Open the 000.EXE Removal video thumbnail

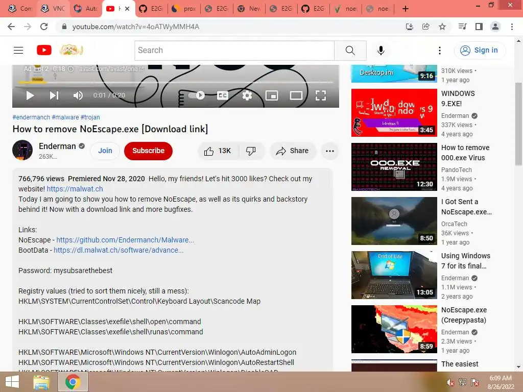(394, 167)
